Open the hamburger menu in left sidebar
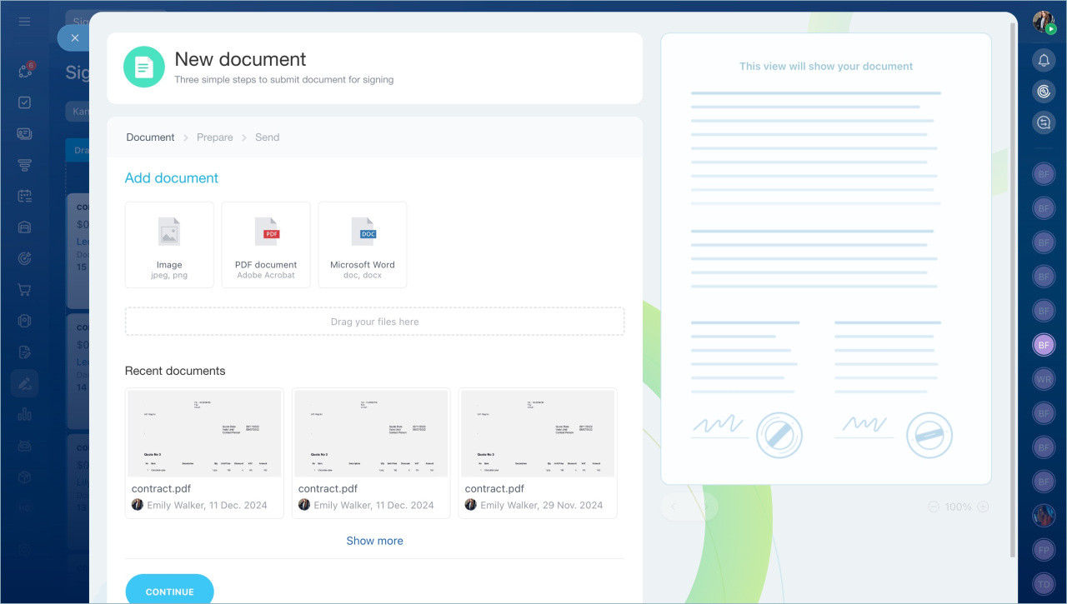 (25, 22)
